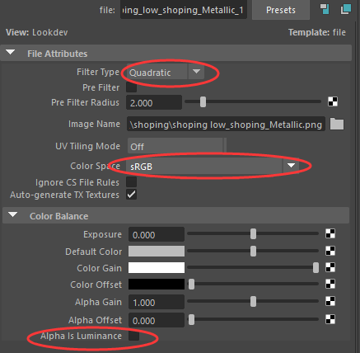Click the Pre Filter Radius slider handle
The height and width of the screenshot is (353, 360).
[203, 101]
